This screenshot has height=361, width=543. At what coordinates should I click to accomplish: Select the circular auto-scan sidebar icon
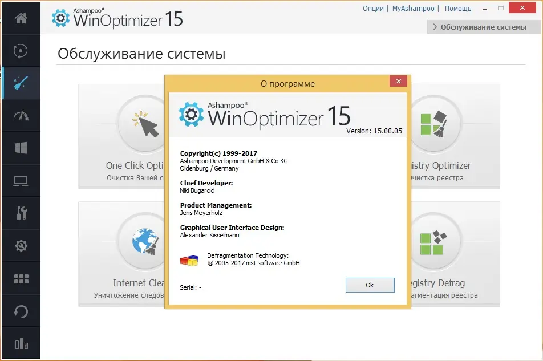tap(21, 51)
